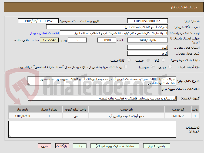204x153 pixels.
Task: Click the quantity cell under تعداد / مقدار
Action: (49, 116)
